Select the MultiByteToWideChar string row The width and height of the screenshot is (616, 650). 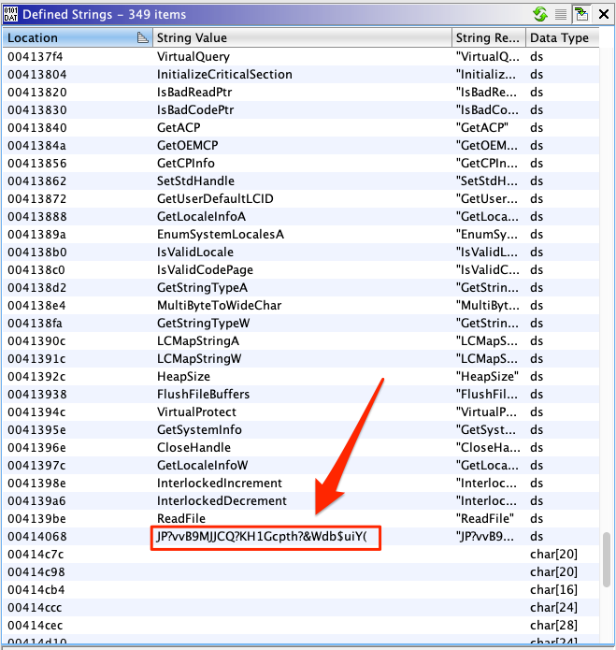click(x=219, y=305)
